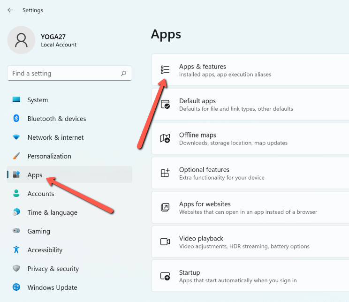Click the Optional features grid icon

coord(165,173)
